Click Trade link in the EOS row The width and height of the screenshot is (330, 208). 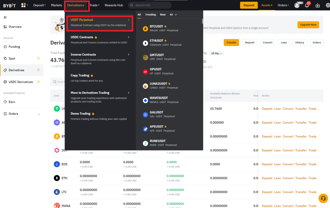click(x=312, y=164)
